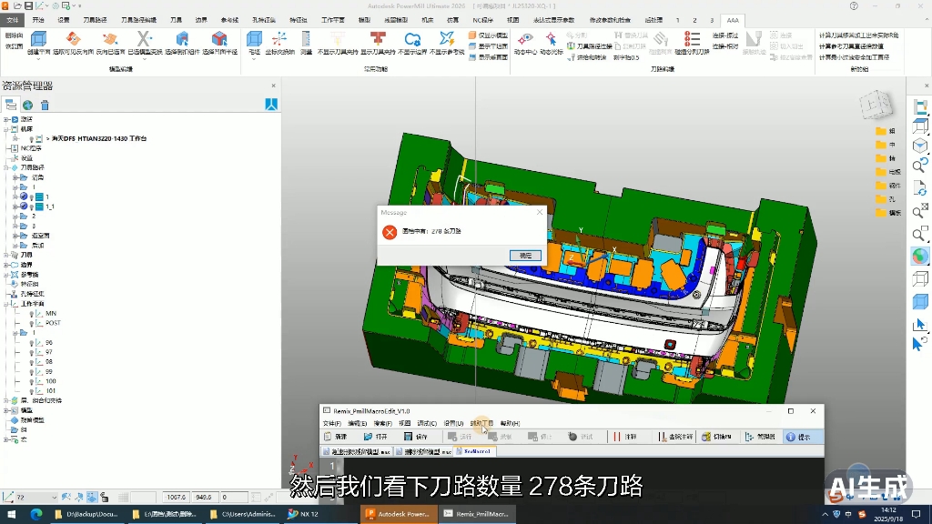The image size is (932, 524).
Task: Click the Windows Start button
Action: (x=11, y=514)
